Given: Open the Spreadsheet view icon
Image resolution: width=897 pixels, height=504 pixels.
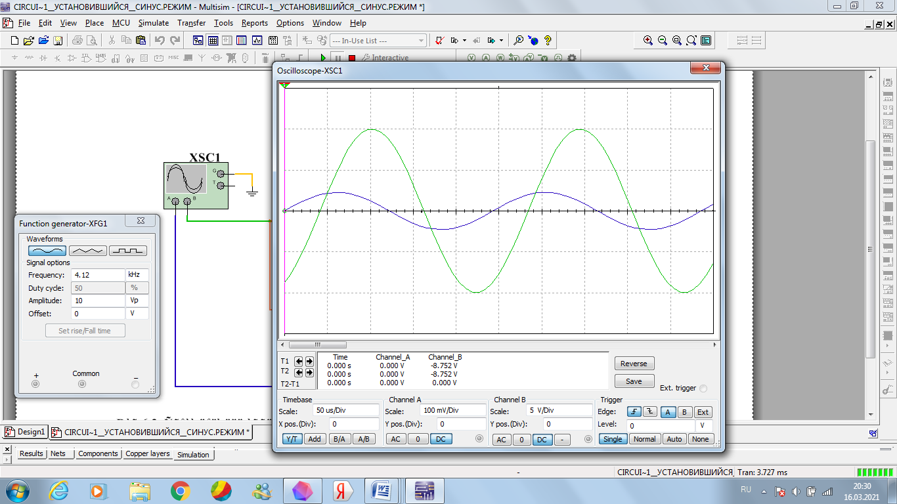Looking at the screenshot, I should click(213, 40).
